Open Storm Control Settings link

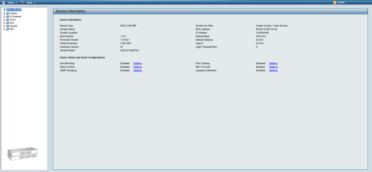point(138,67)
